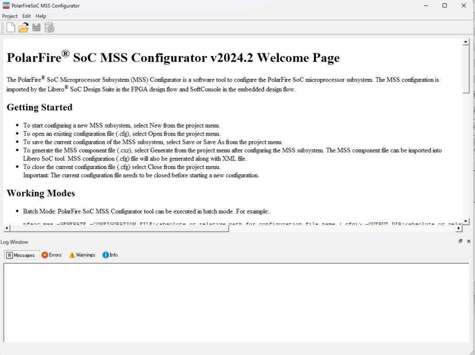Grab the toolbar drag handle
This screenshot has width=475, height=355.
(2, 28)
